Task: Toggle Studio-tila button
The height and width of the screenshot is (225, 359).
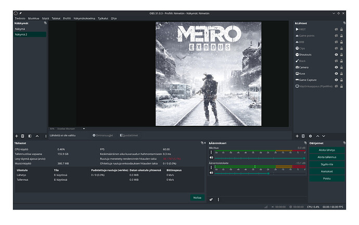Action: click(x=327, y=164)
